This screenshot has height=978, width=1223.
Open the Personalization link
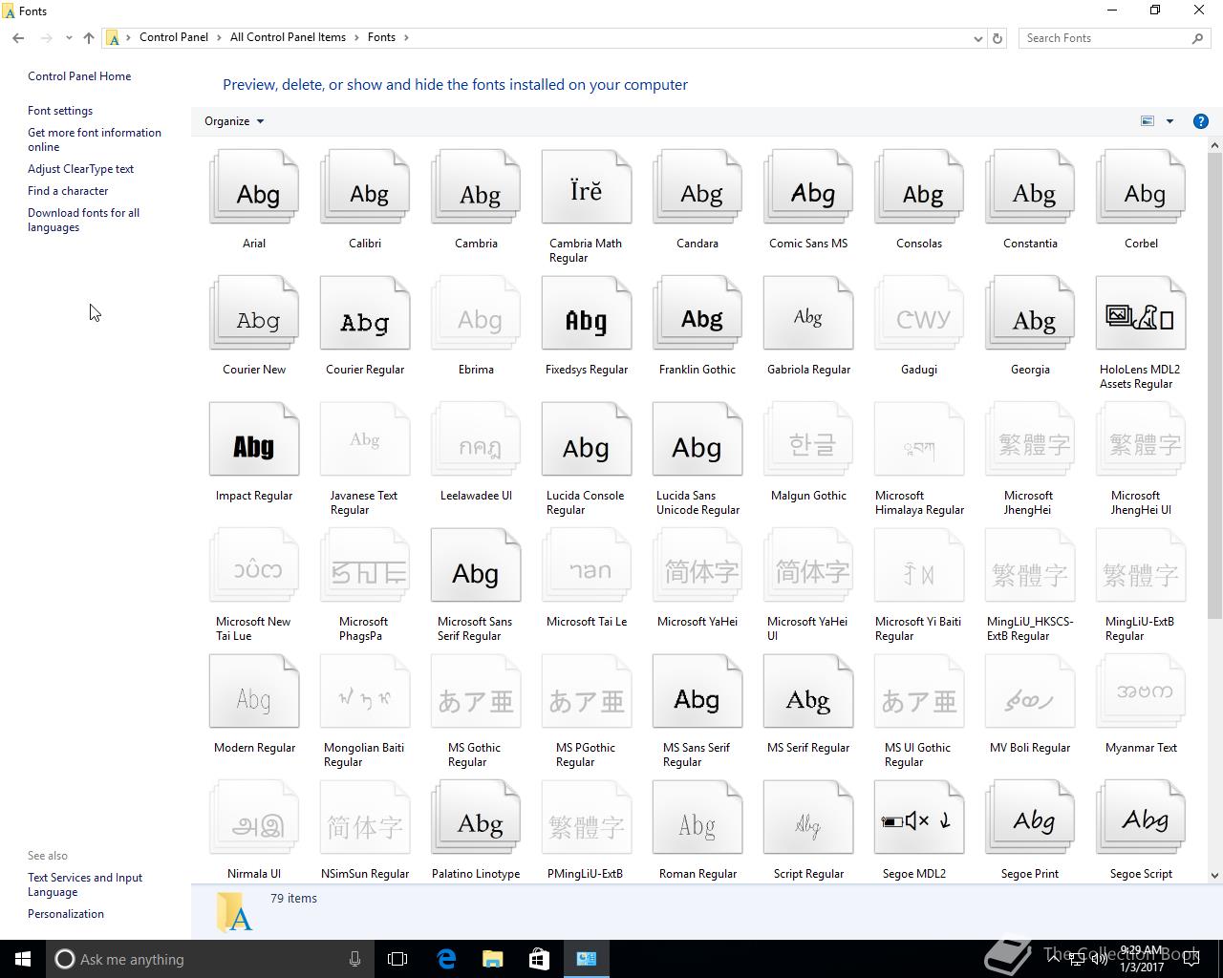(x=66, y=914)
